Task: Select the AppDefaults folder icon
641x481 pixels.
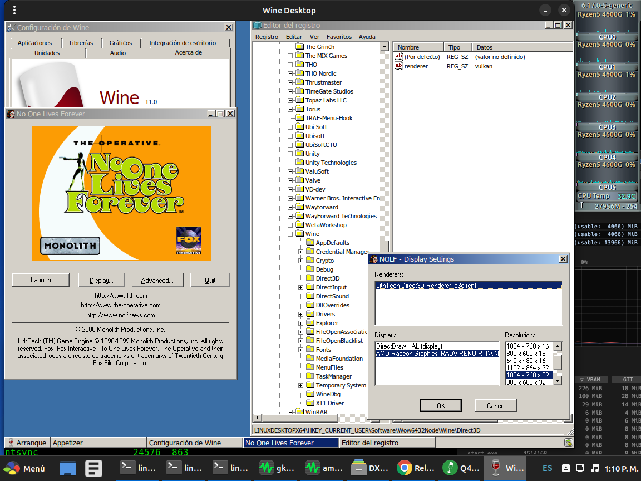Action: 310,243
